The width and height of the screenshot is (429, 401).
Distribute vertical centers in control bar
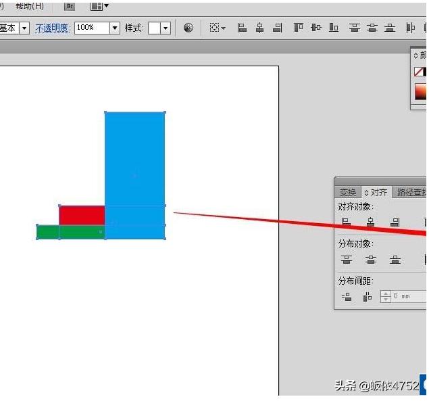coord(372,28)
